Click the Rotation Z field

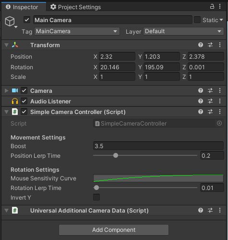[205, 67]
